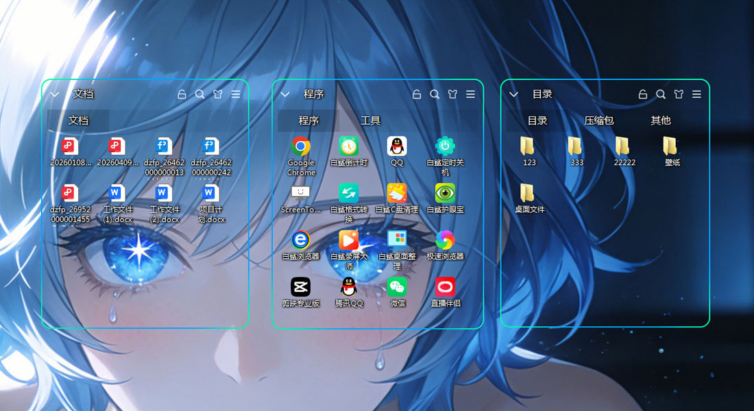This screenshot has width=754, height=411.
Task: Toggle lock on the 目录 panel
Action: (x=643, y=95)
